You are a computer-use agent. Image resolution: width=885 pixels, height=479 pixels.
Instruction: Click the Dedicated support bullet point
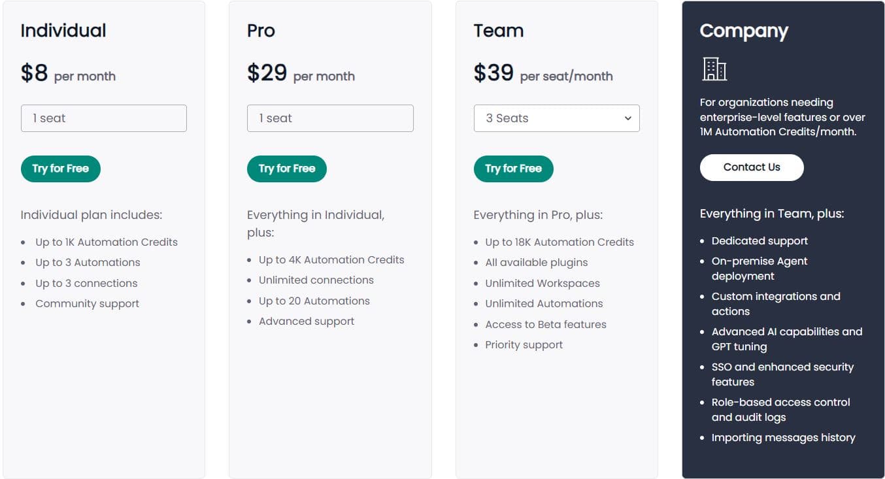tap(760, 240)
